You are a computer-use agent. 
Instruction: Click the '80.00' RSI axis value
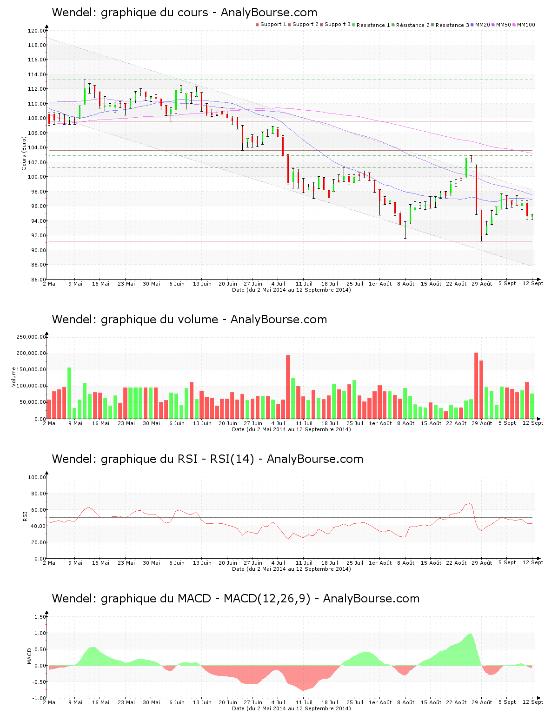pos(38,494)
